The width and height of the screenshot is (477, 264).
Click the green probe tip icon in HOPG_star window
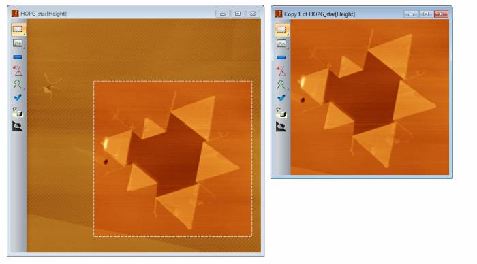tap(17, 84)
